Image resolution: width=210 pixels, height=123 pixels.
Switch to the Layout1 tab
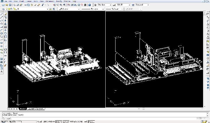click(x=31, y=109)
